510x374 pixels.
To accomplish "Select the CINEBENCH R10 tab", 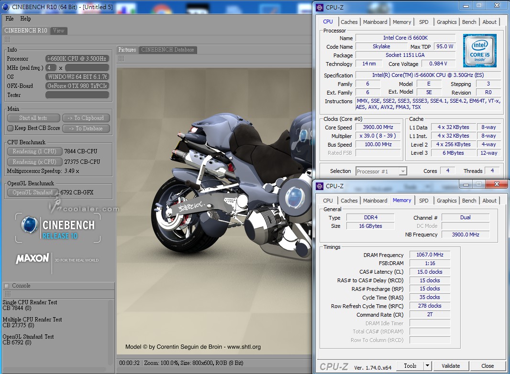I will [26, 31].
